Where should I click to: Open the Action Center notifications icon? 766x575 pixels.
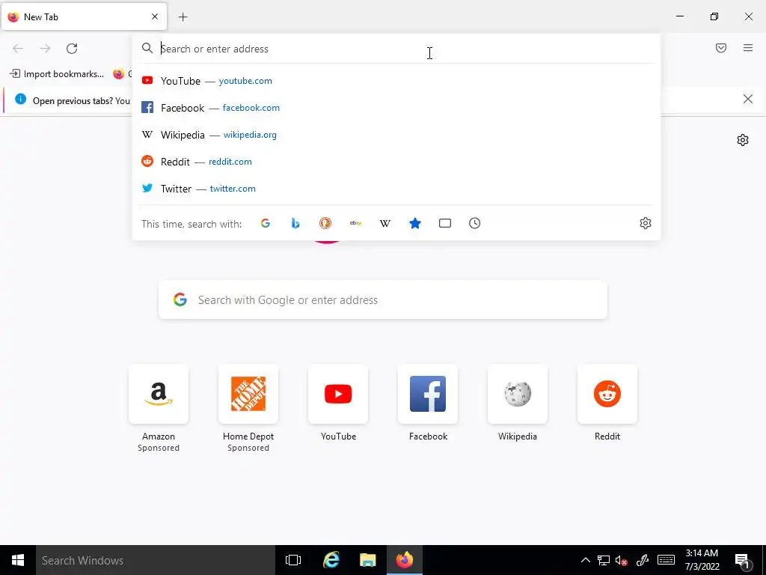(x=742, y=560)
